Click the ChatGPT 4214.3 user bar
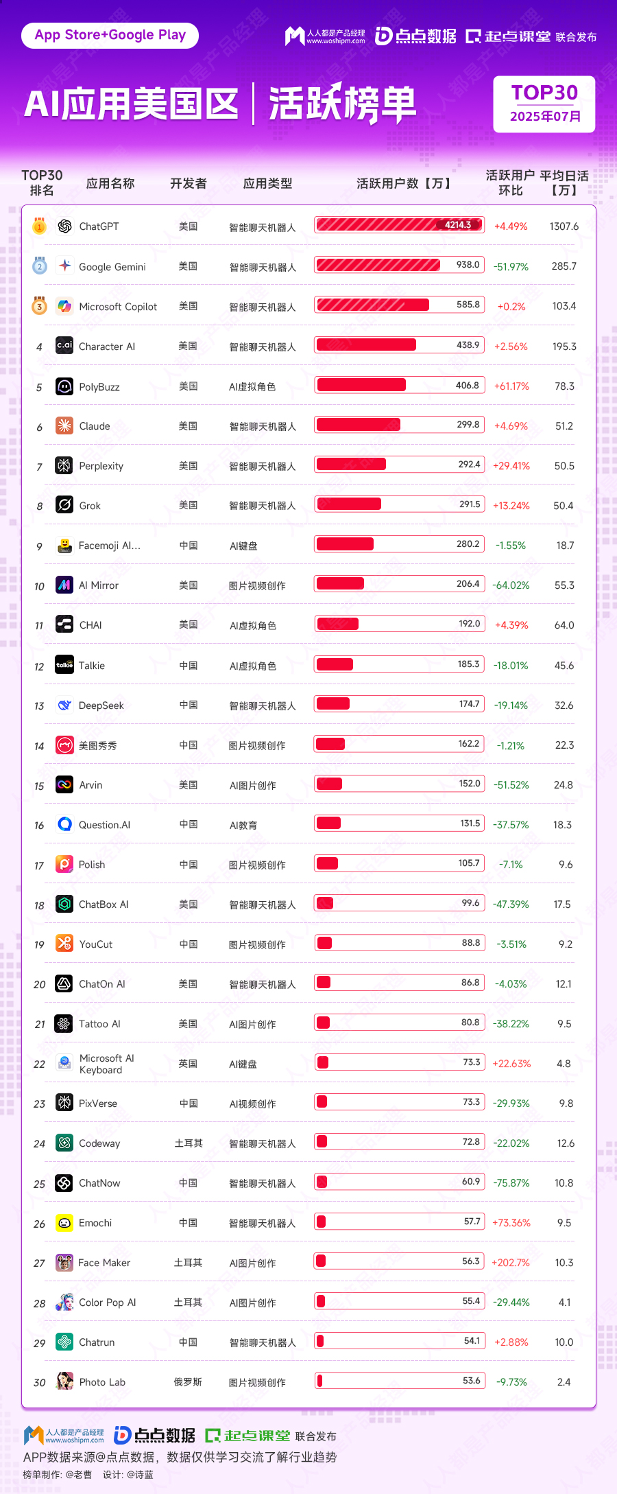 [x=400, y=224]
